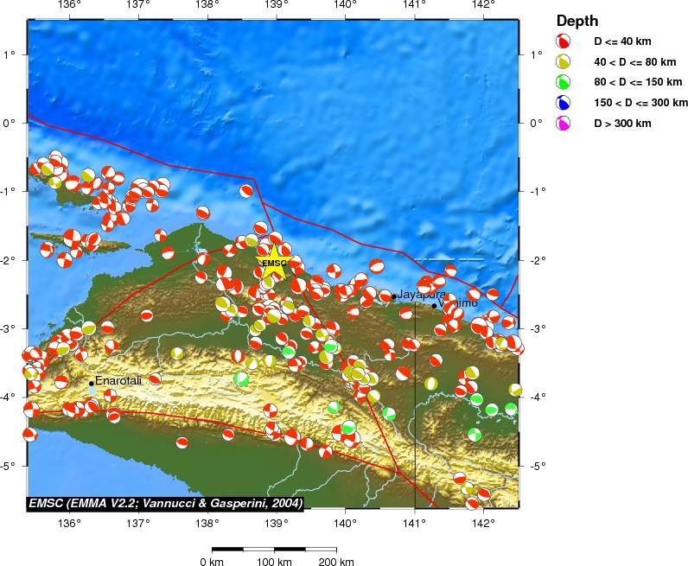Click the 140° longitude label on the bottom axis

346,523
